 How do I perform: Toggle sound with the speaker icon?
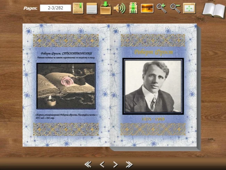click(120, 8)
